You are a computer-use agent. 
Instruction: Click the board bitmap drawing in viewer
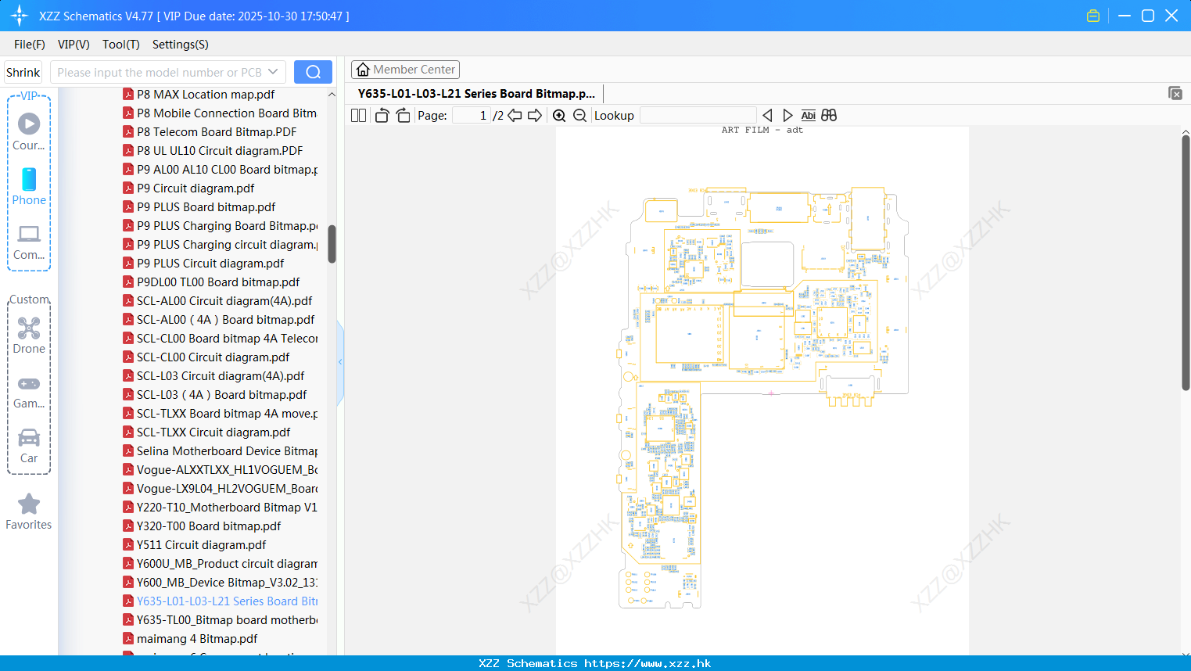tap(762, 397)
